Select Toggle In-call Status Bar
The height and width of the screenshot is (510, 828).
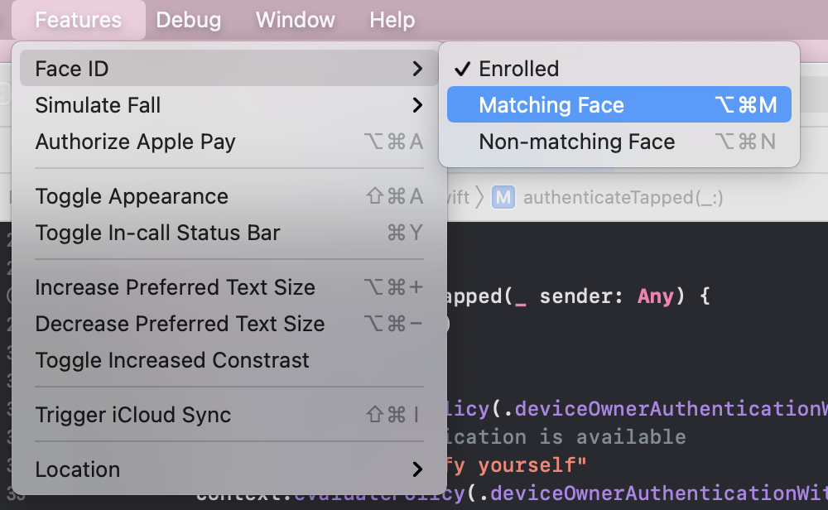229,233
